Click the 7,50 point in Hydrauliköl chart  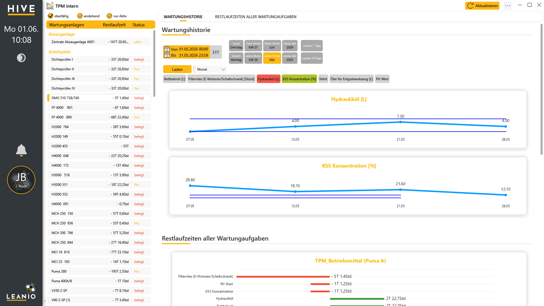tap(400, 122)
